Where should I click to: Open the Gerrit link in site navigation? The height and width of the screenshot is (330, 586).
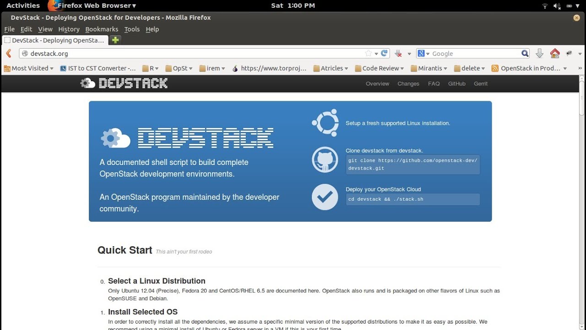tap(481, 83)
